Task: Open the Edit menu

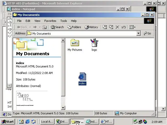Action: point(28,21)
